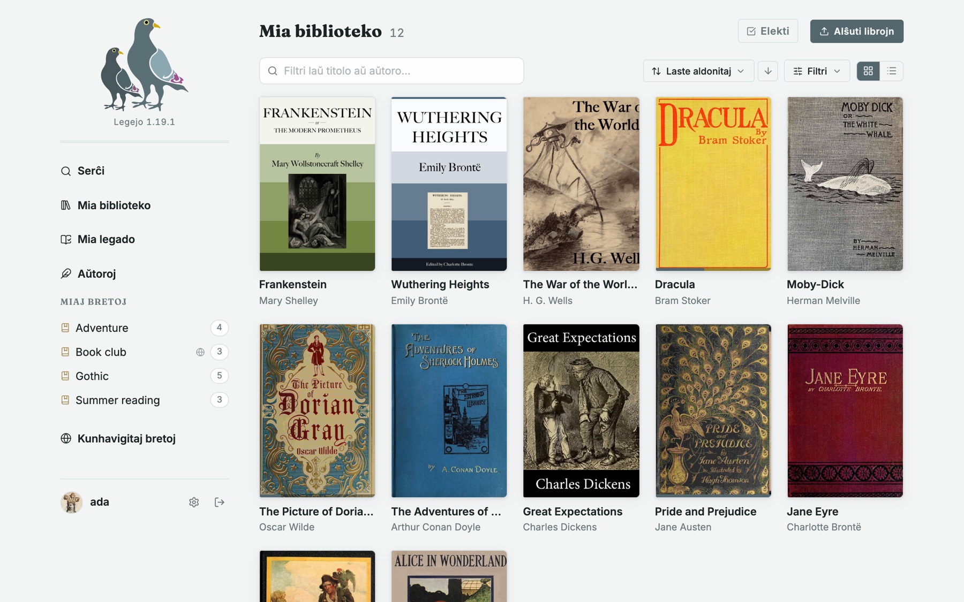Click the Great Expectations title text
This screenshot has width=964, height=602.
(x=573, y=511)
